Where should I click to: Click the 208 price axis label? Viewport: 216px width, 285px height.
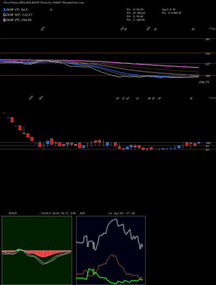(208, 76)
